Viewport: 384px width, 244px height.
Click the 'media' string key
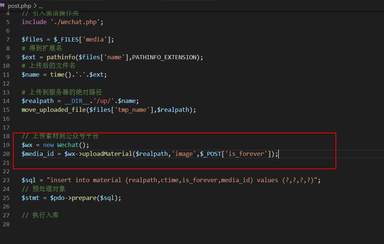click(x=94, y=40)
